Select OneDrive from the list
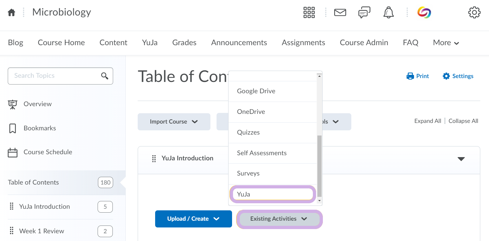 click(272, 112)
